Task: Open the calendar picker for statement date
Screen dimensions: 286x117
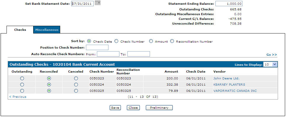Action: pos(98,3)
